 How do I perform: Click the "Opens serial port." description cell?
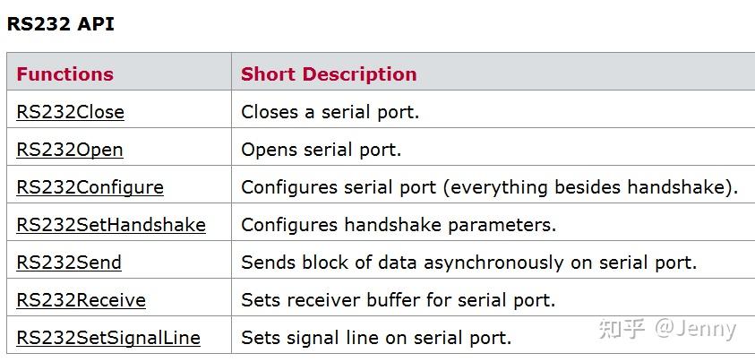click(x=321, y=150)
